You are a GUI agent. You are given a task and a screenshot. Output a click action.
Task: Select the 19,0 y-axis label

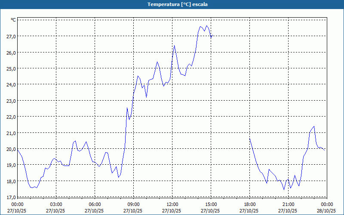(11, 165)
